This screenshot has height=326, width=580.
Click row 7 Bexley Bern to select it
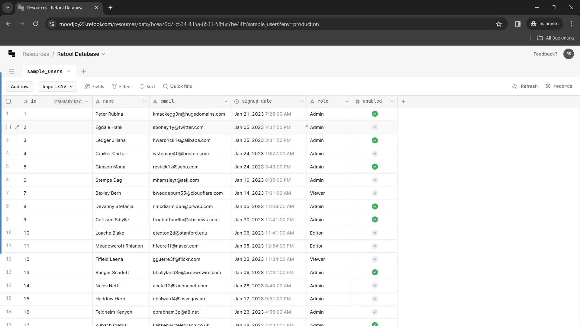click(108, 193)
